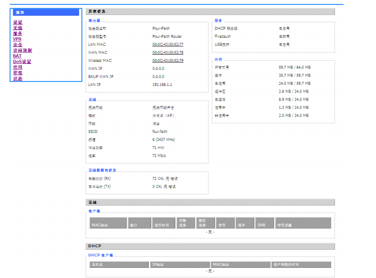The height and width of the screenshot is (278, 376).
Task: Select the 0.0.0.0 value beside BKUP WAN IP
Action: [x=158, y=76]
